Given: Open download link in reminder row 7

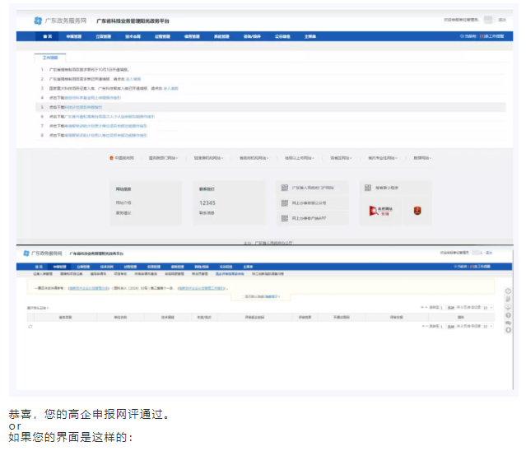Looking at the screenshot, I should [x=105, y=126].
